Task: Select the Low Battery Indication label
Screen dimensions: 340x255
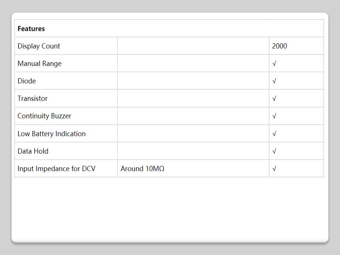Action: [51, 134]
